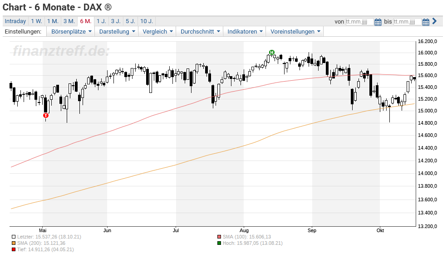The image size is (447, 258).
Task: Click the 'SMA (100): 15.606,13' legend text
Action: click(x=247, y=237)
